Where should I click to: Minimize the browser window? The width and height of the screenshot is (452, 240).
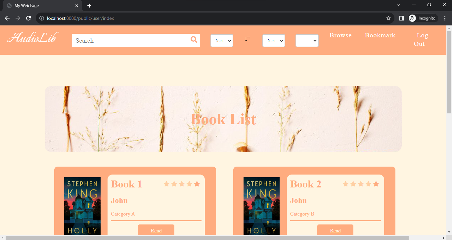coord(414,5)
